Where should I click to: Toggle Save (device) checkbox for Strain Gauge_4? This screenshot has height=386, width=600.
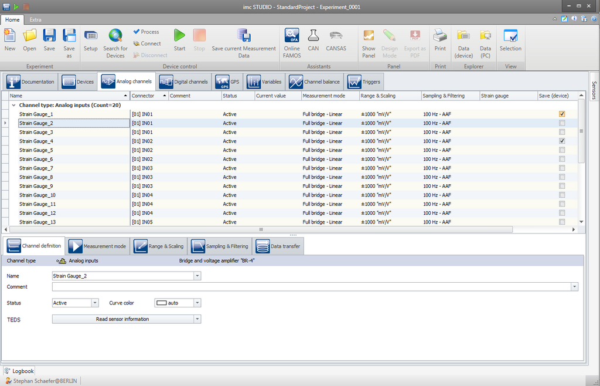click(562, 141)
